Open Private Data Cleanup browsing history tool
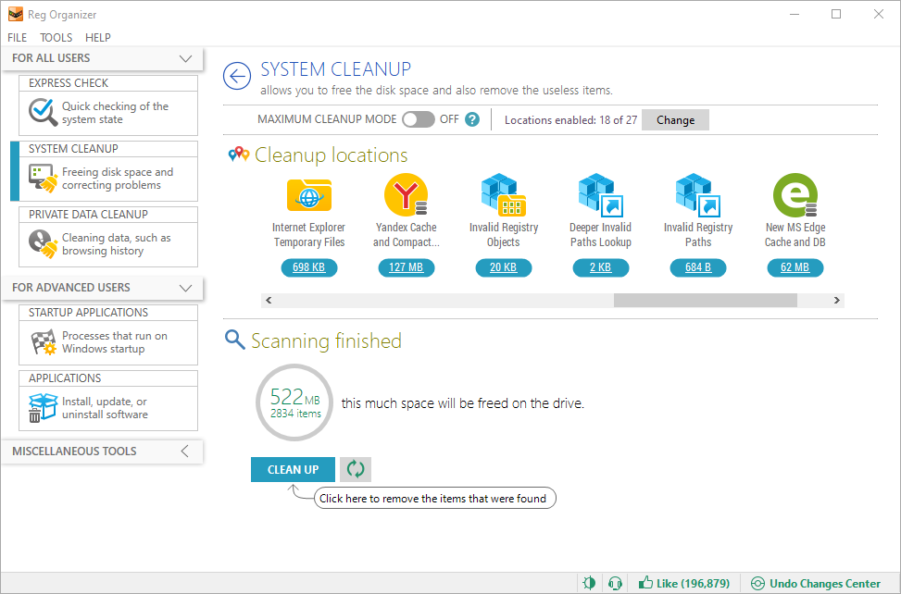The height and width of the screenshot is (594, 901). point(107,242)
